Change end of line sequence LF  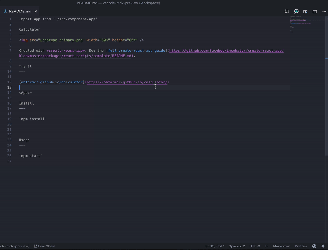(x=266, y=246)
